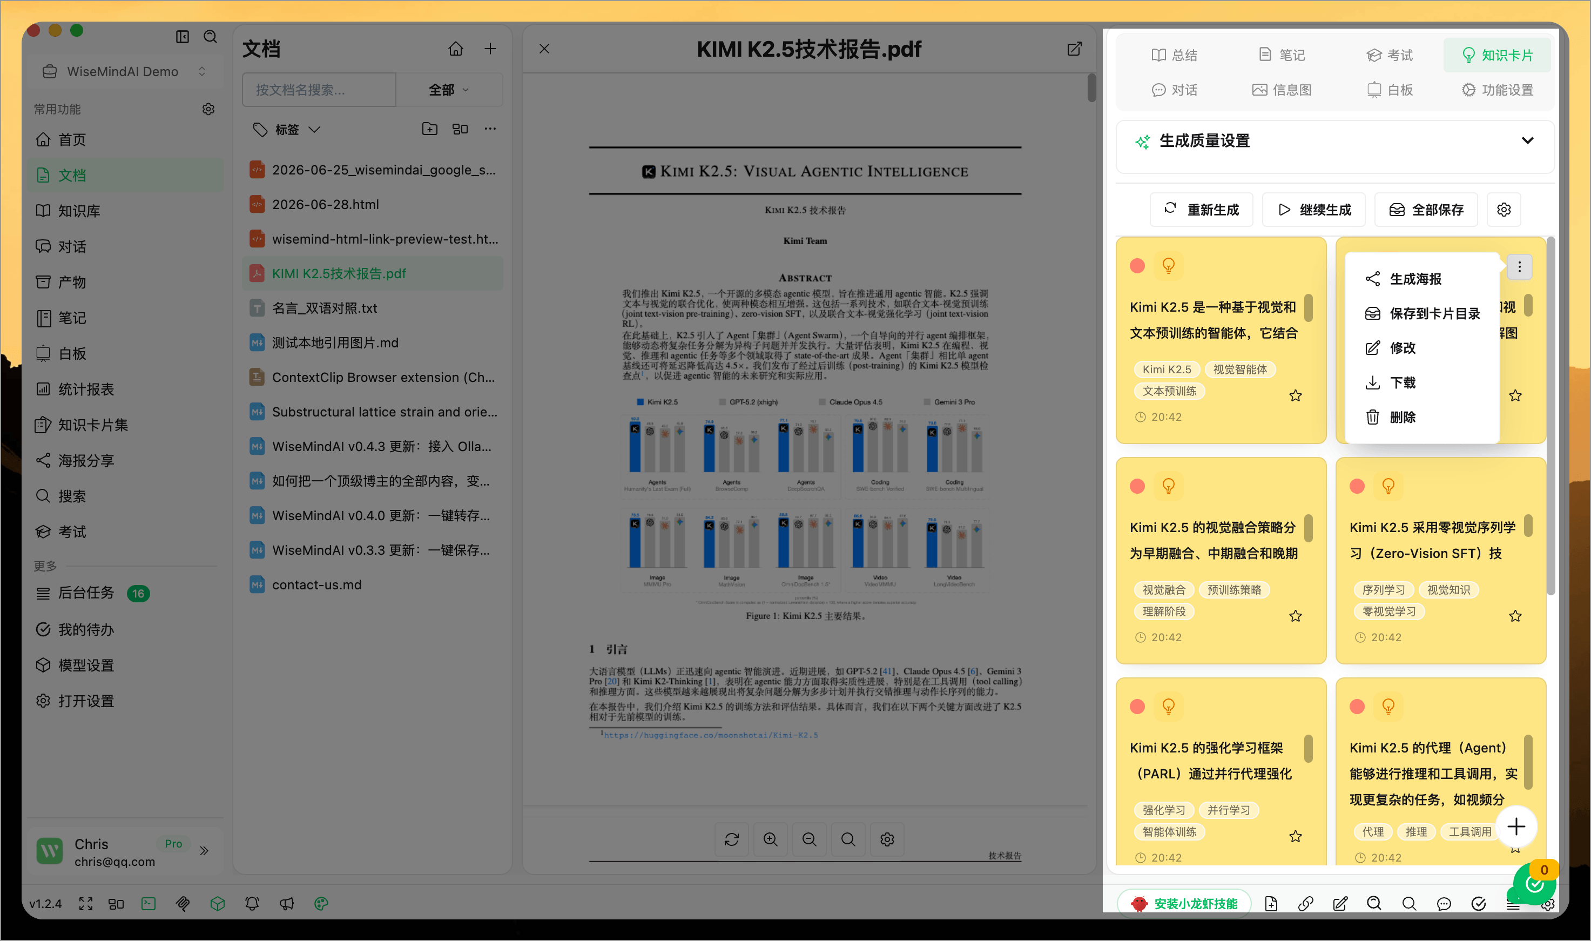Viewport: 1591px width, 941px height.
Task: Open settings gear next to 常用功能
Action: (208, 109)
